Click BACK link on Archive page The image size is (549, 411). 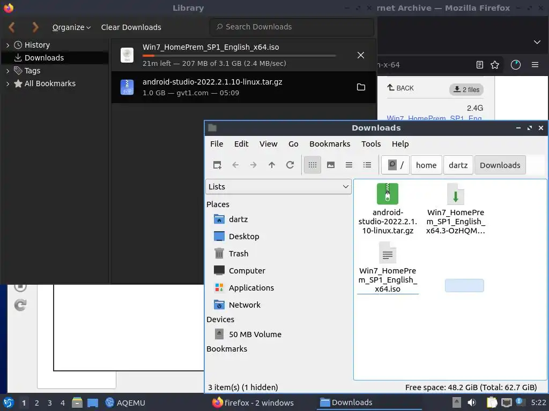(400, 88)
